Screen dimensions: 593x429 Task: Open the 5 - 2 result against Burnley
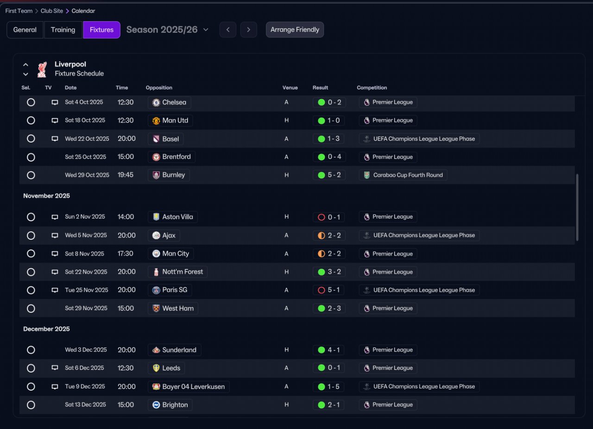click(329, 175)
